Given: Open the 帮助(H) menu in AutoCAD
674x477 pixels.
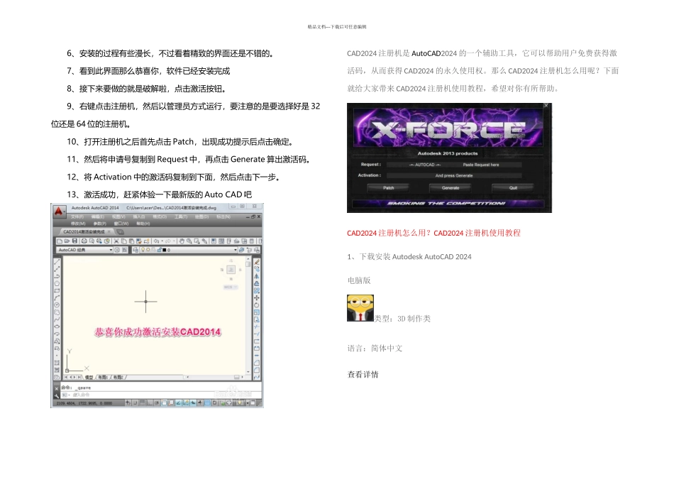Looking at the screenshot, I should pos(143,224).
